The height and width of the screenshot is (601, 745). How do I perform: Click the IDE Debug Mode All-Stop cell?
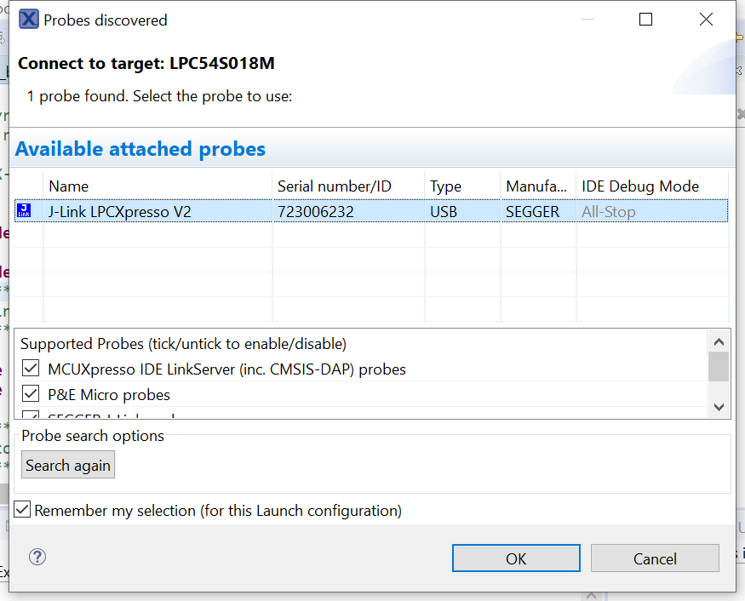608,212
